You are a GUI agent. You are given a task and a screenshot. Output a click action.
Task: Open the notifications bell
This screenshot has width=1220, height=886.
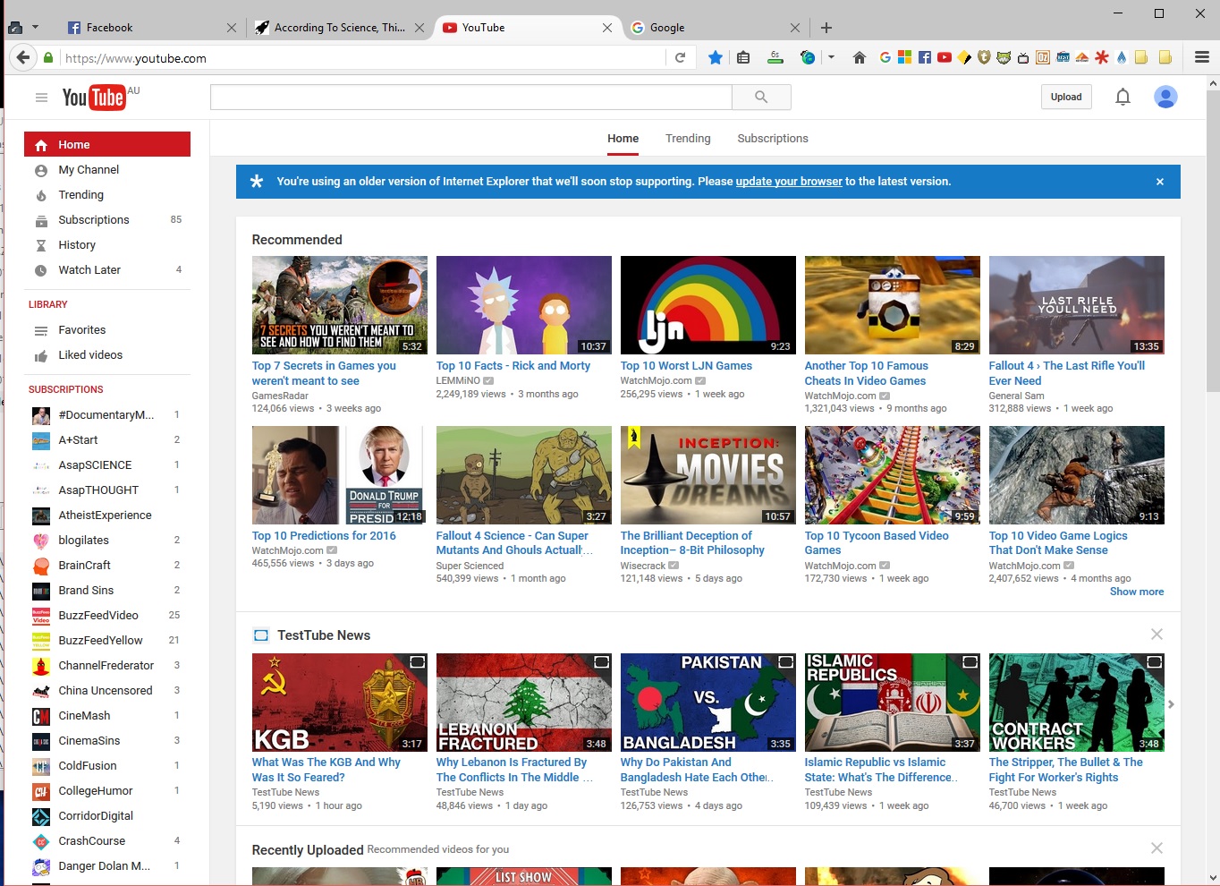pyautogui.click(x=1123, y=97)
